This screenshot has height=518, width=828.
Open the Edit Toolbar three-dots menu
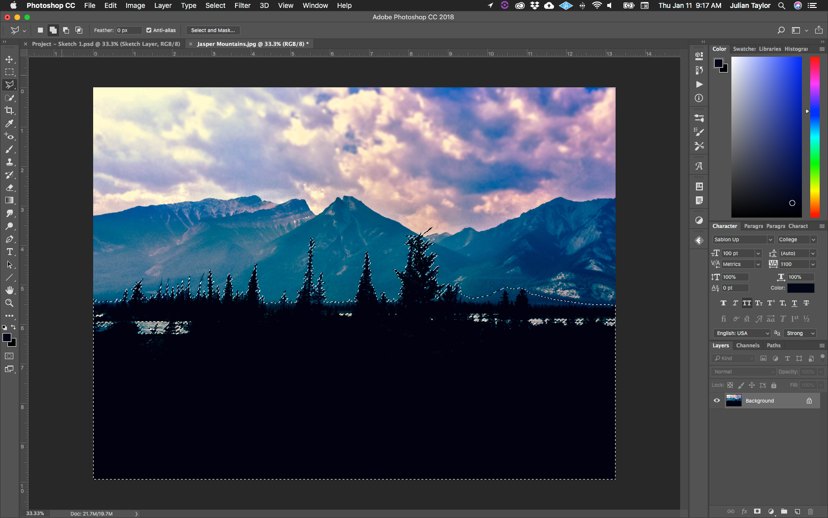(9, 316)
